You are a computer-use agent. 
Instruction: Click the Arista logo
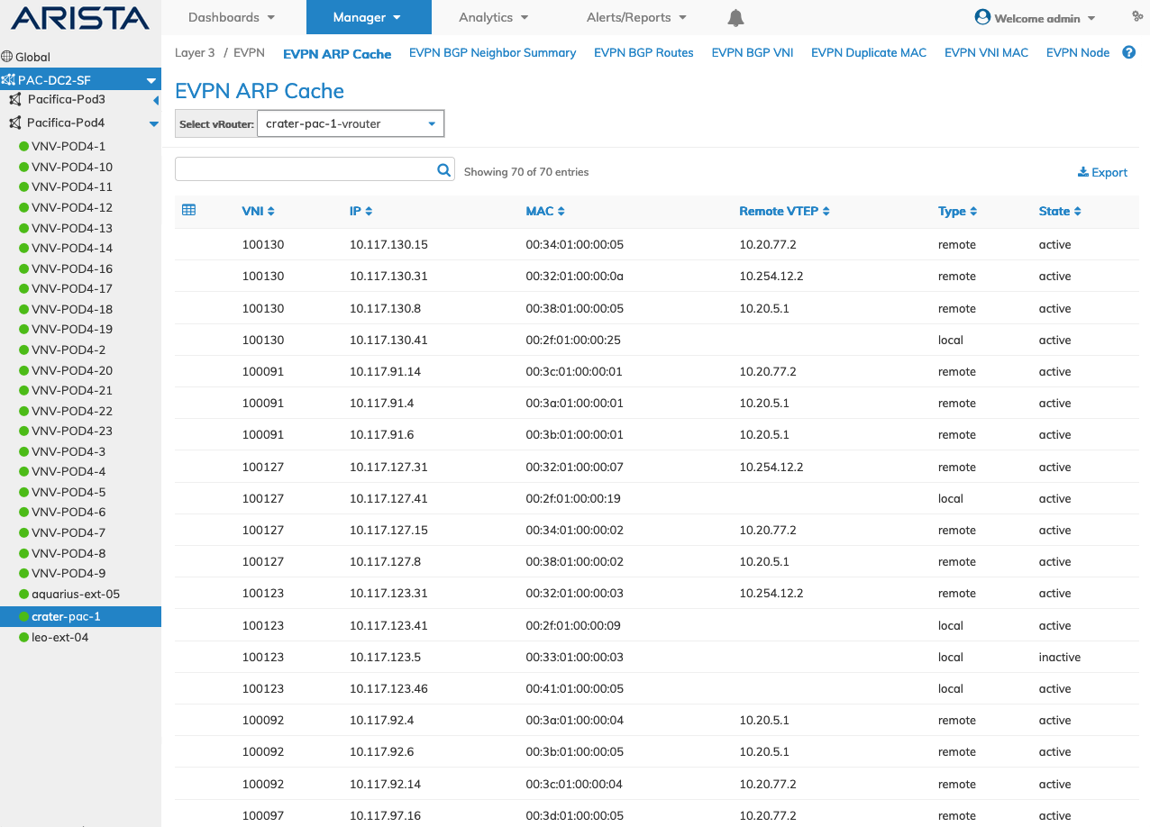(80, 17)
